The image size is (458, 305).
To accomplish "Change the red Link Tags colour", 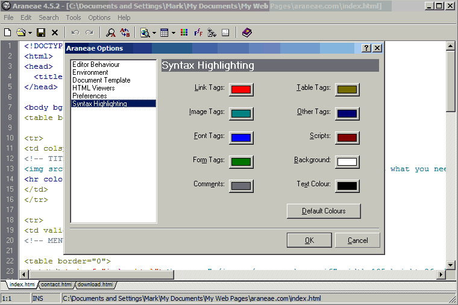I will [241, 89].
